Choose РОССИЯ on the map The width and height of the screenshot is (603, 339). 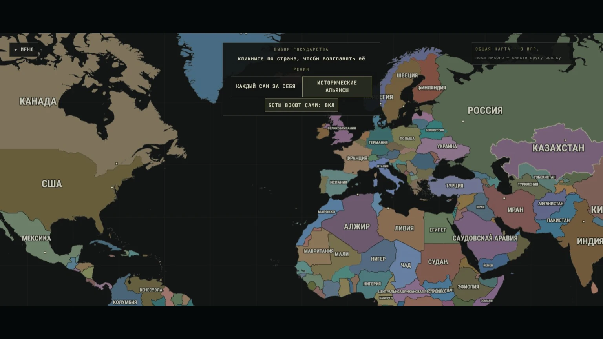click(485, 111)
